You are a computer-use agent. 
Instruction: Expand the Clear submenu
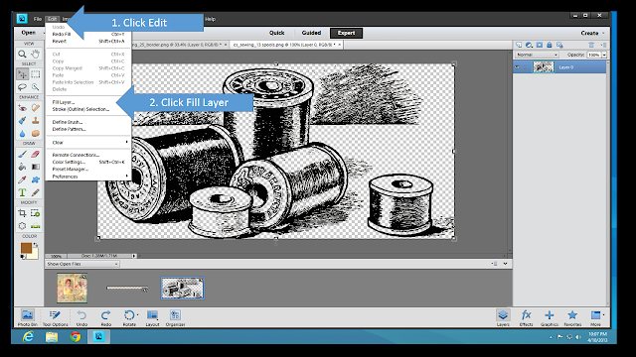pyautogui.click(x=88, y=143)
